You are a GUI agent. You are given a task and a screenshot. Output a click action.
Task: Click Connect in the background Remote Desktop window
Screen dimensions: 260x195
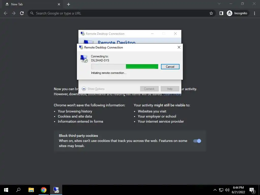click(149, 89)
